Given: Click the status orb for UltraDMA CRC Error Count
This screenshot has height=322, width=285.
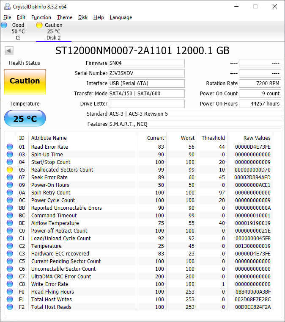Looking at the screenshot, I should [x=10, y=276].
